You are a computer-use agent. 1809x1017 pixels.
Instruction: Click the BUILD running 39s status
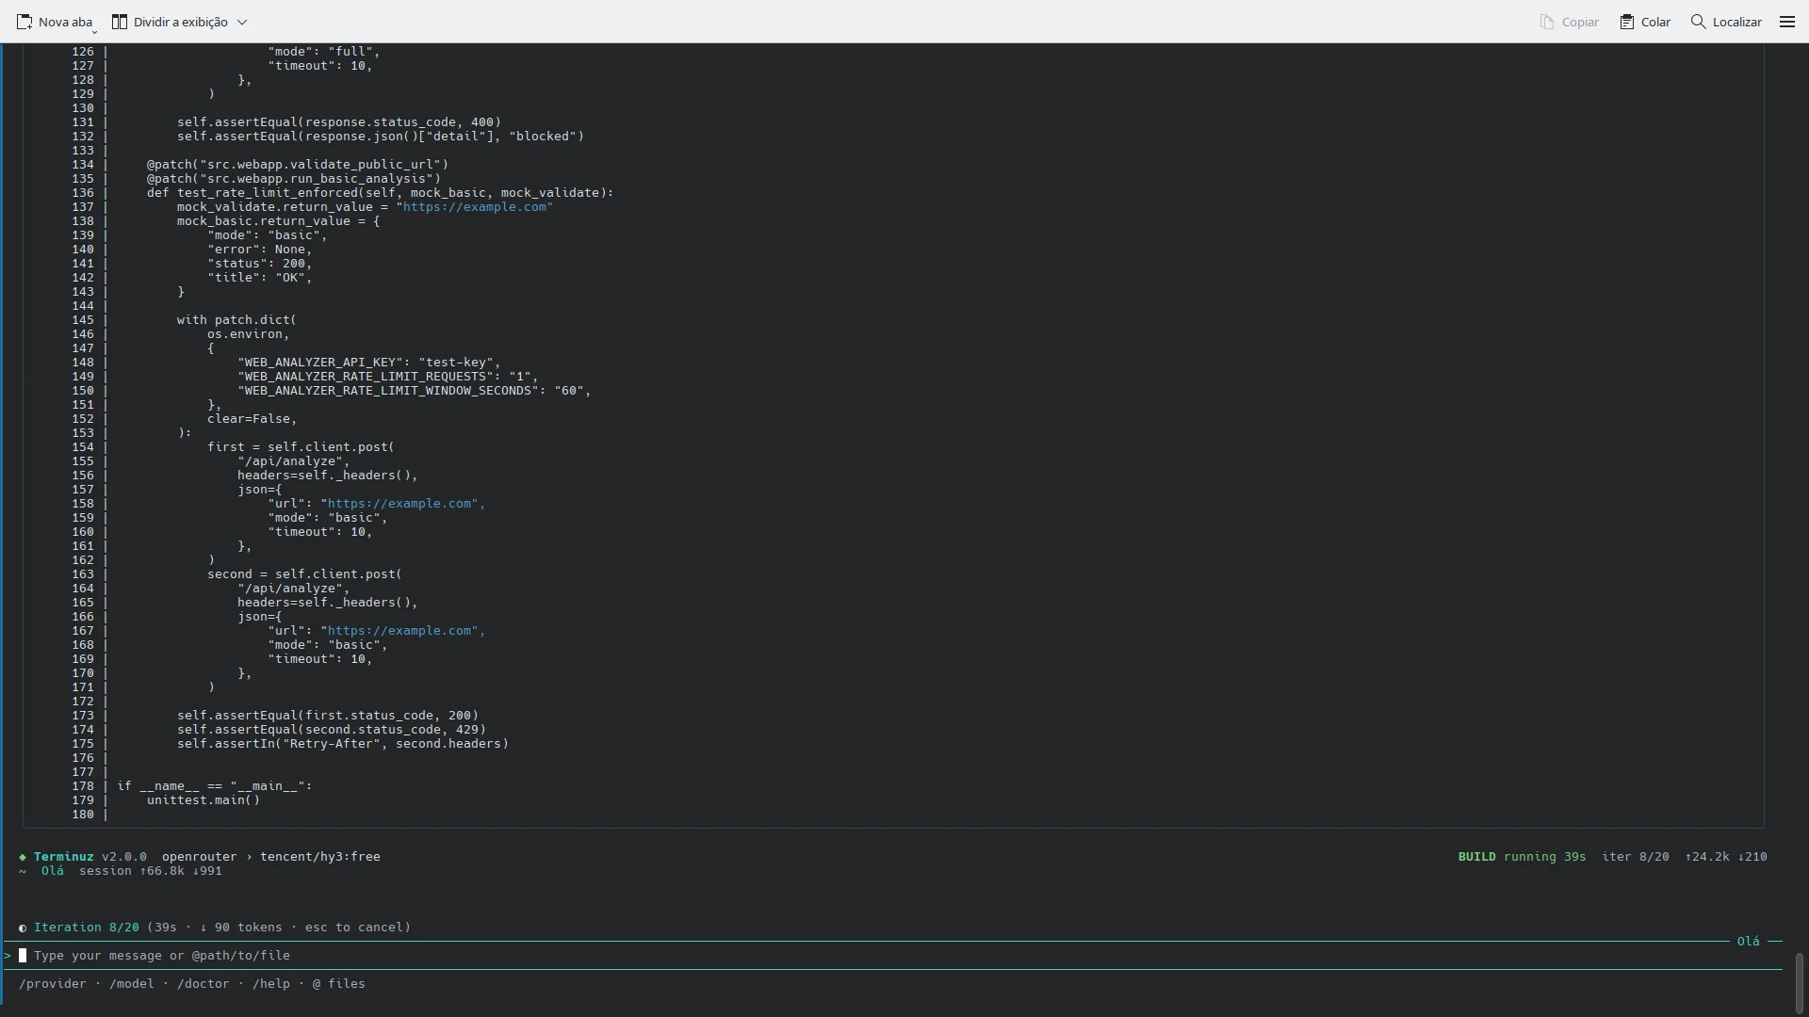point(1523,856)
